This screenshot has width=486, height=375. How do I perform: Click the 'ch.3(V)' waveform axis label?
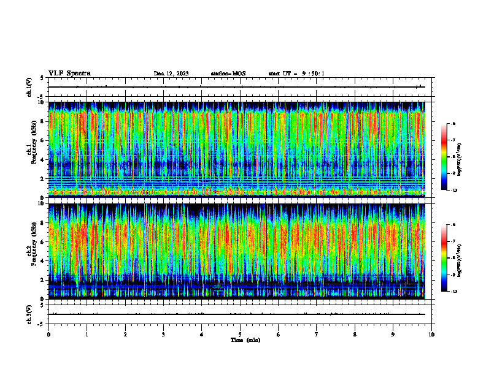tap(29, 314)
